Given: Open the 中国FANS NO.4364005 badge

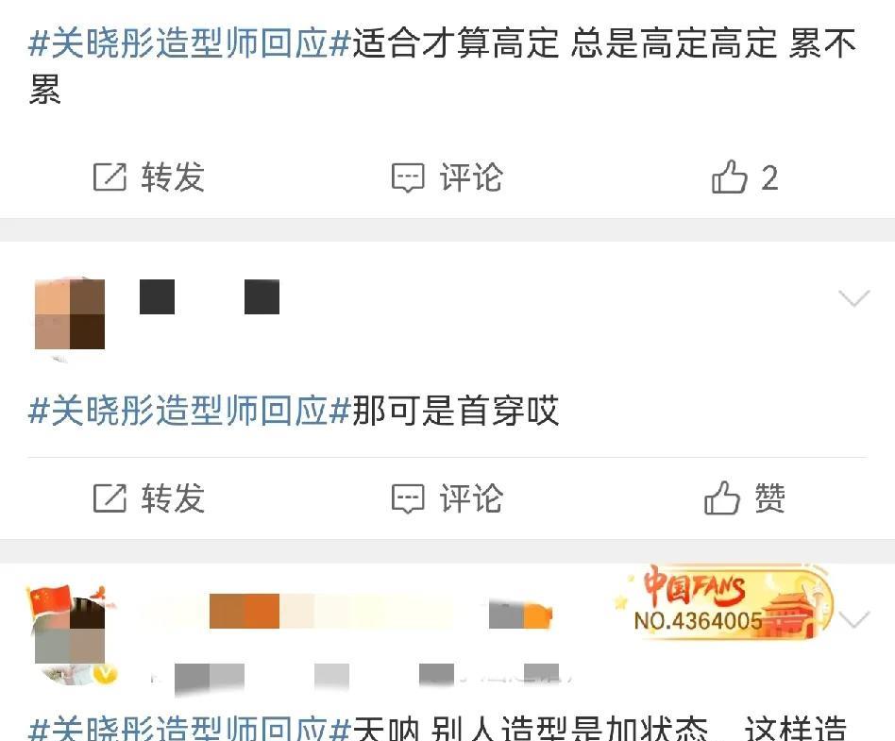Looking at the screenshot, I should click(724, 602).
